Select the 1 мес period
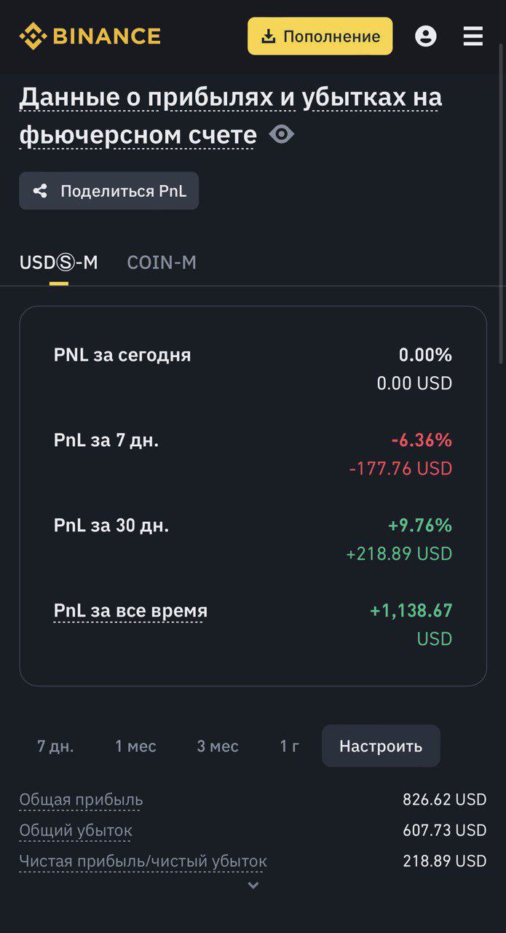506x933 pixels. coord(135,746)
